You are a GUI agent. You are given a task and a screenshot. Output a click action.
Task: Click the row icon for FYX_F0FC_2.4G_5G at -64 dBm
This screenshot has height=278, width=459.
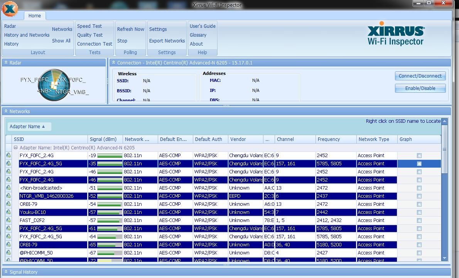8,236
